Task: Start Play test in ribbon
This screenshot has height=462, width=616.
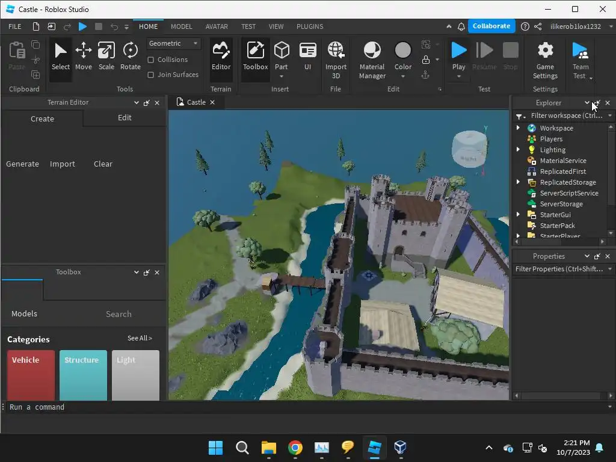Action: click(458, 56)
